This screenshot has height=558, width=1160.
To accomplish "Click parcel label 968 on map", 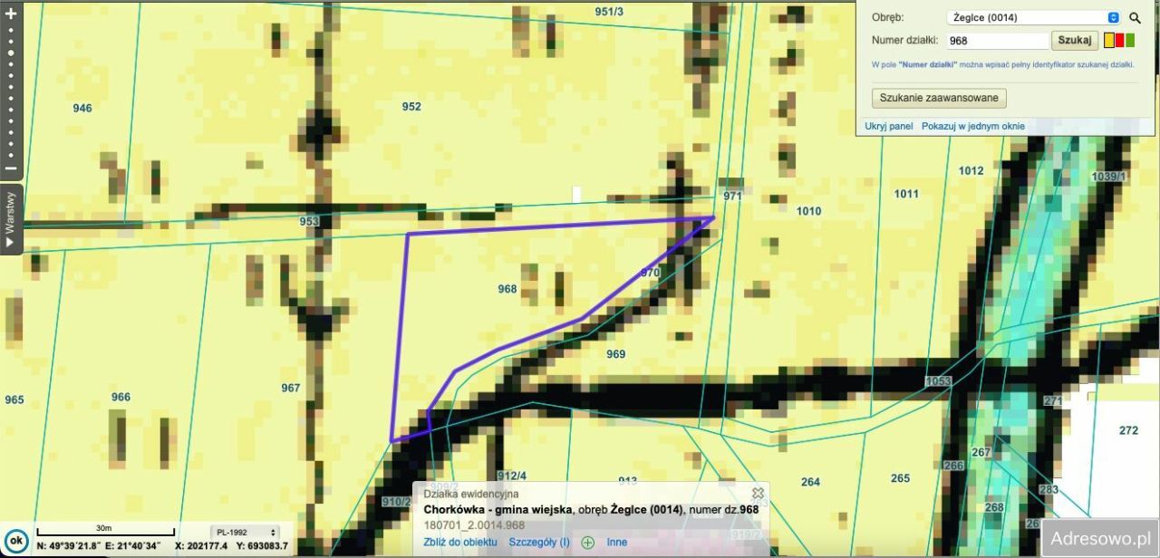I will (x=507, y=289).
